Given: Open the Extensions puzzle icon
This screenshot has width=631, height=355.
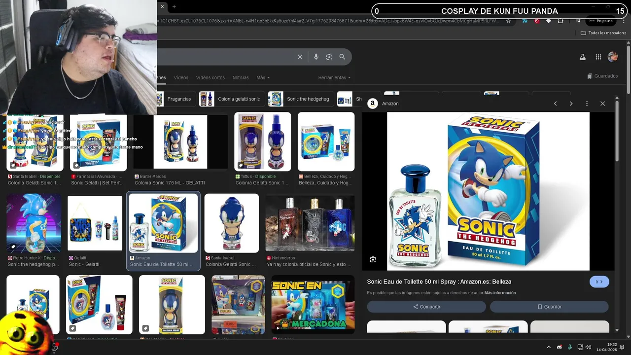Looking at the screenshot, I should pyautogui.click(x=561, y=21).
